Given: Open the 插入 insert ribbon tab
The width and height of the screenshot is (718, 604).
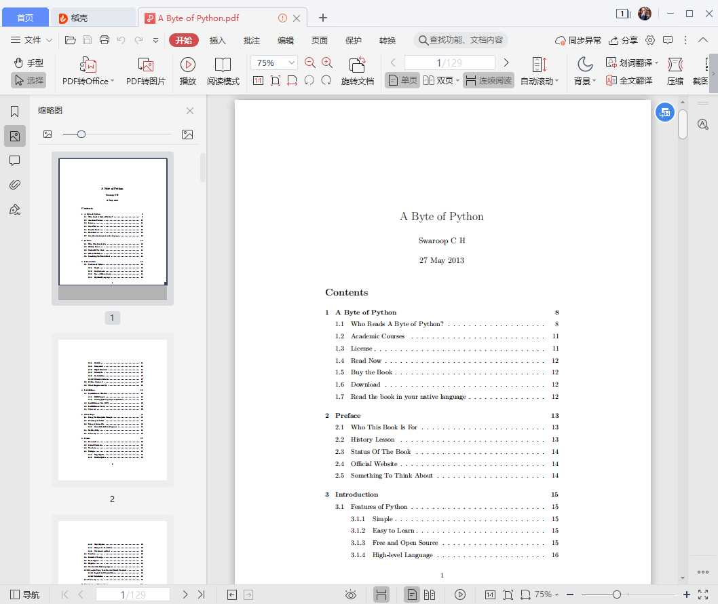Looking at the screenshot, I should pyautogui.click(x=218, y=40).
